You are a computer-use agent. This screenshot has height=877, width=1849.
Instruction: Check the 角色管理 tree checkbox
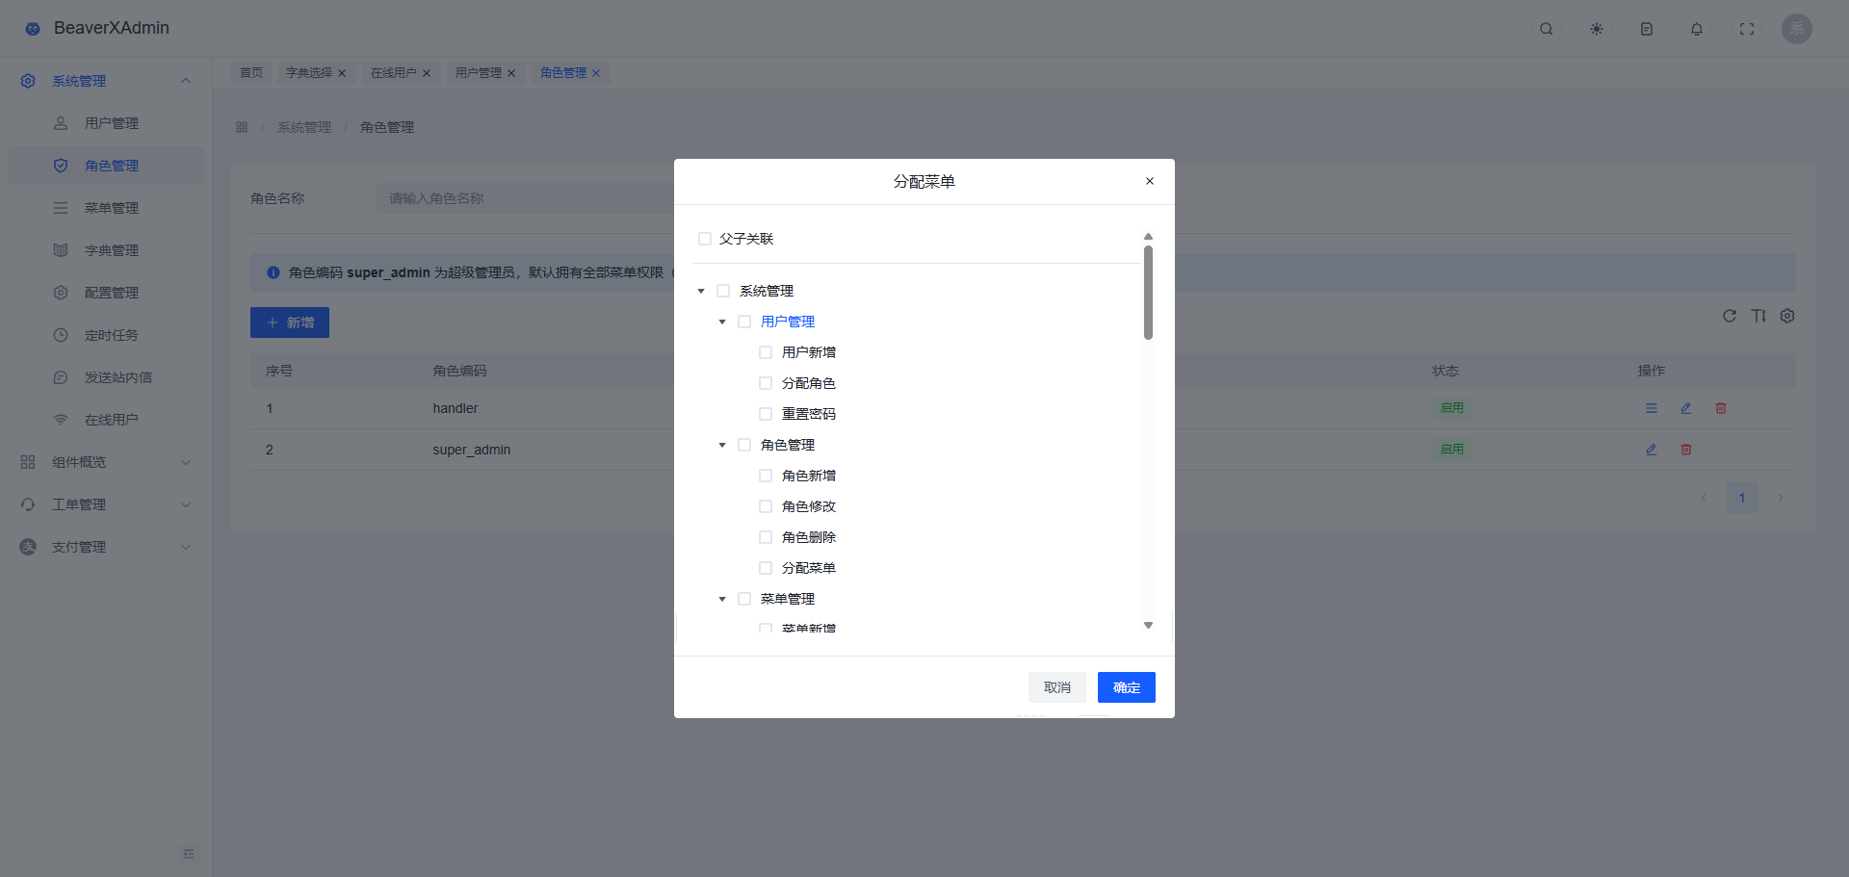(744, 445)
